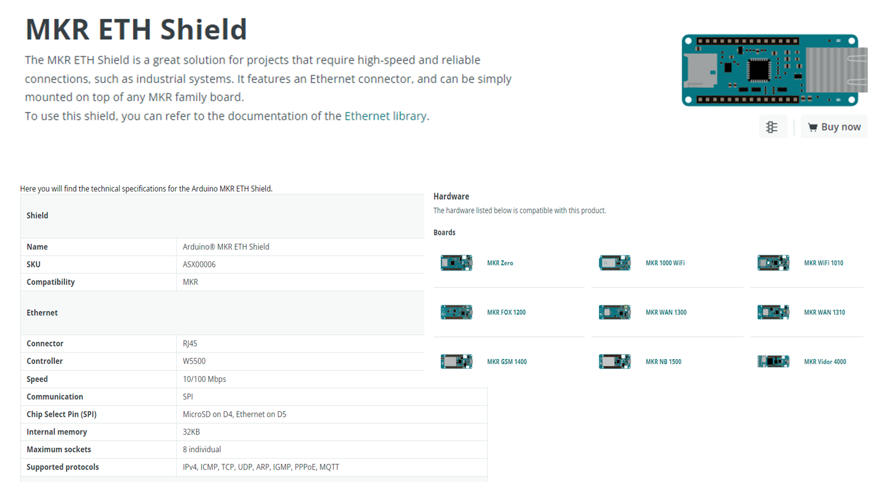
Task: Click the MKR Zero board thumbnail
Action: [x=457, y=263]
